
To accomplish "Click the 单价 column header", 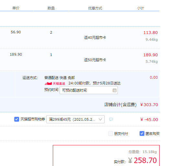I will [x=16, y=8].
